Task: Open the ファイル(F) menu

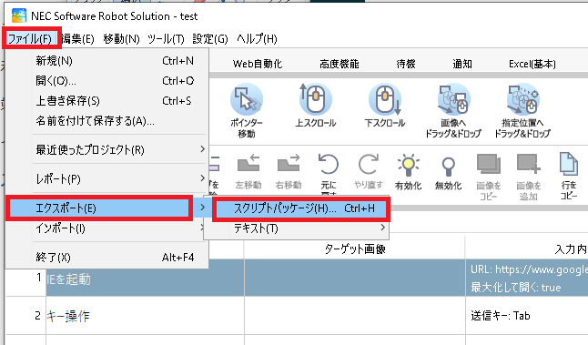Action: 31,38
